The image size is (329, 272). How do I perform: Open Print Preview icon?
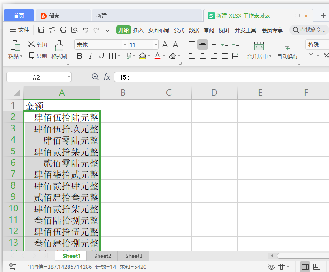(74, 30)
